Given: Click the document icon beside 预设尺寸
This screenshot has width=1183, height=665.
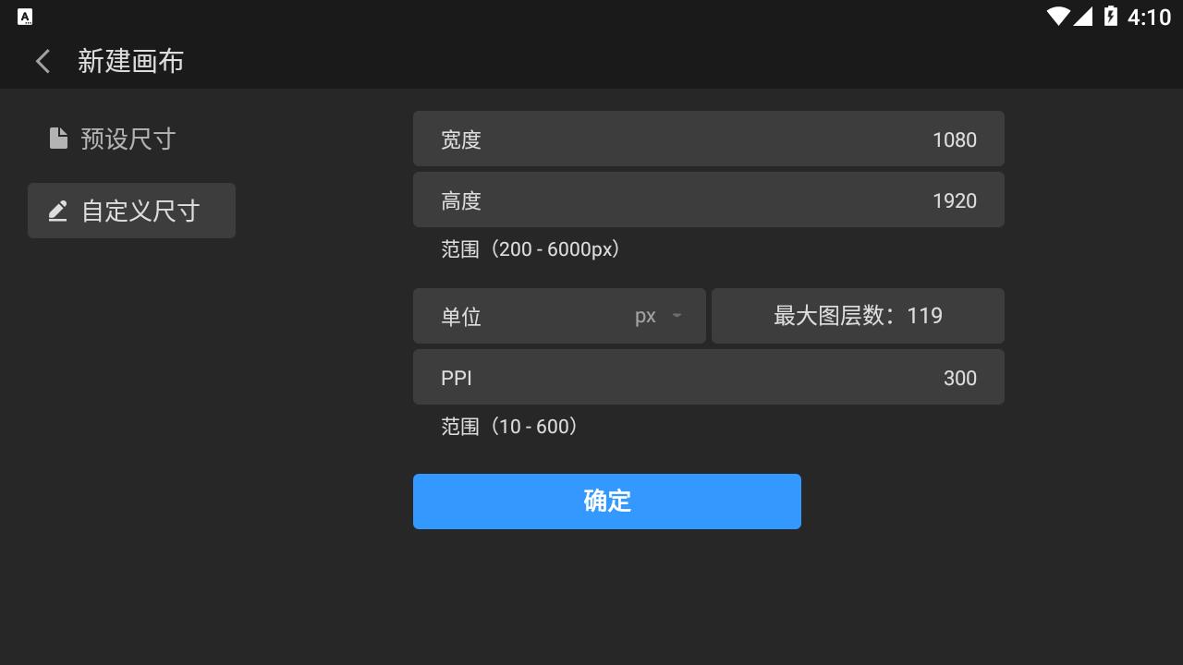Looking at the screenshot, I should tap(58, 139).
